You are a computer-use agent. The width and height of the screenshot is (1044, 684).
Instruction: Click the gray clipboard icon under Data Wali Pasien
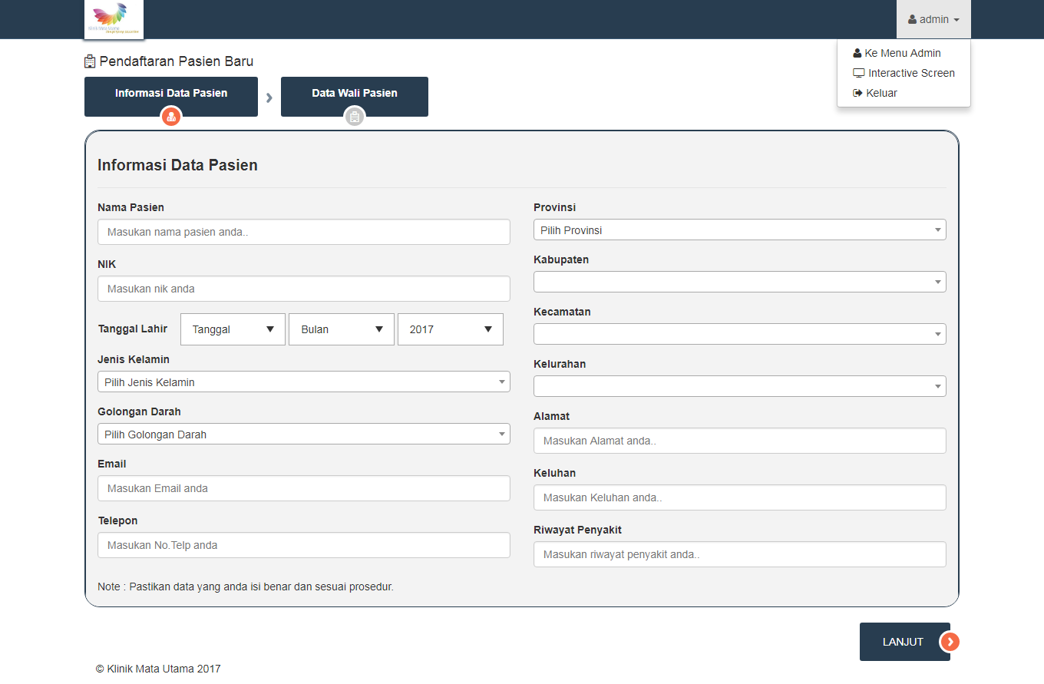coord(354,117)
